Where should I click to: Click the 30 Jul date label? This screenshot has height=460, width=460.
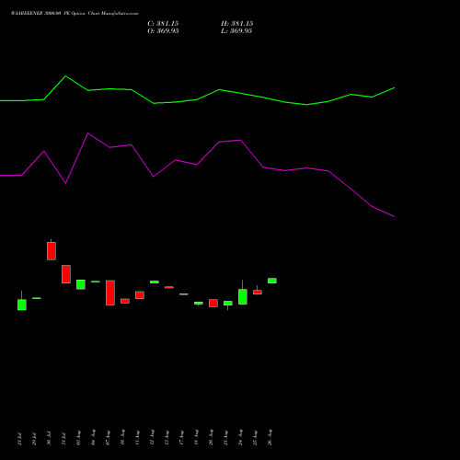coord(49,438)
